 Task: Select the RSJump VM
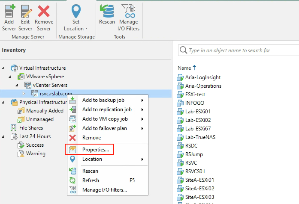(190, 154)
